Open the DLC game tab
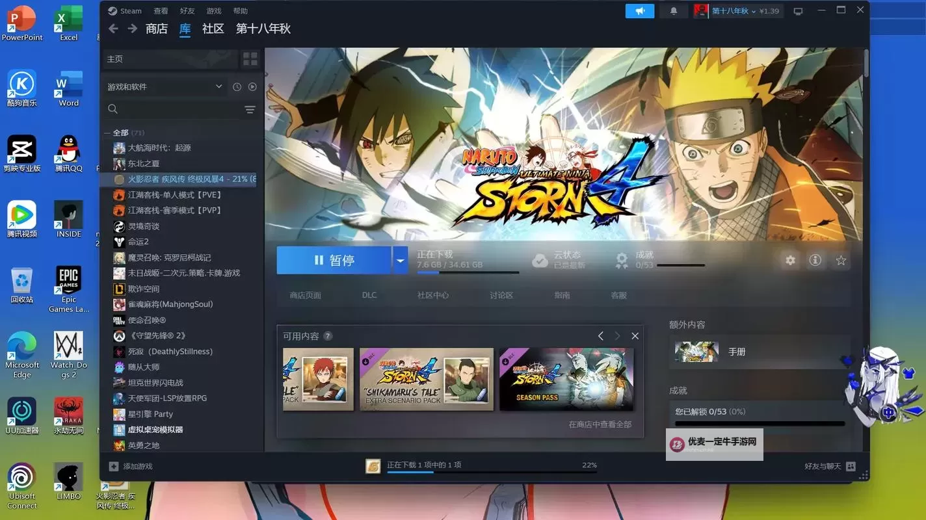 369,295
